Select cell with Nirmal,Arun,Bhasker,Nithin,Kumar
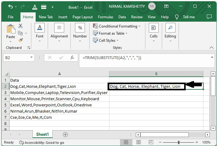The width and height of the screenshot is (217, 146). [60, 111]
